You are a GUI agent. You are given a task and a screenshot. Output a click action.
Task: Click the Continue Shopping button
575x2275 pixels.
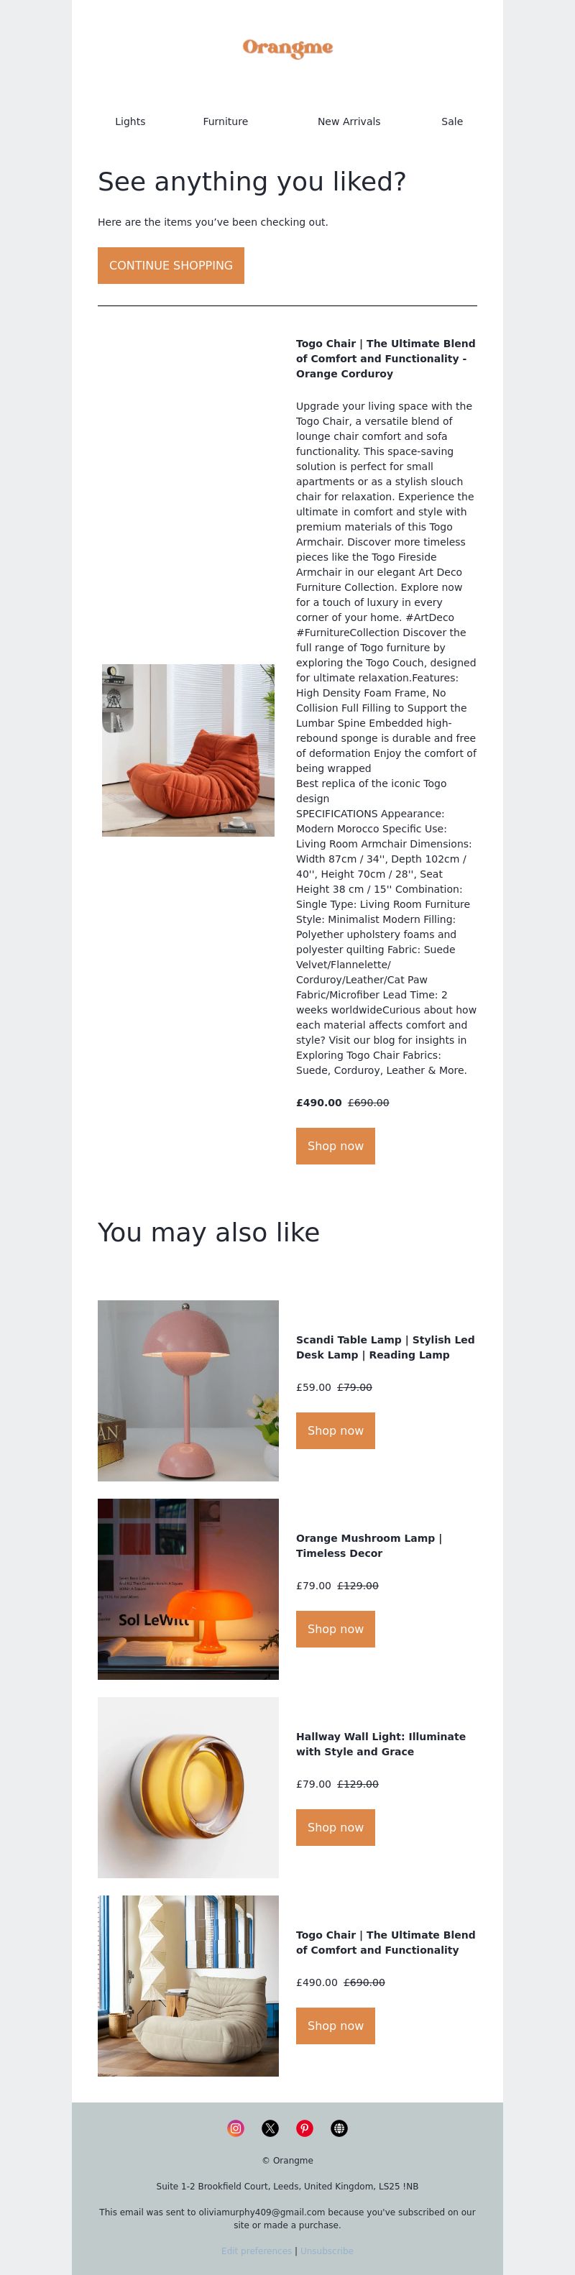click(170, 265)
